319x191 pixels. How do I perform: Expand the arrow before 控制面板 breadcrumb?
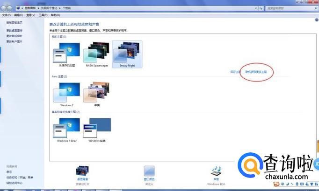(x=22, y=8)
